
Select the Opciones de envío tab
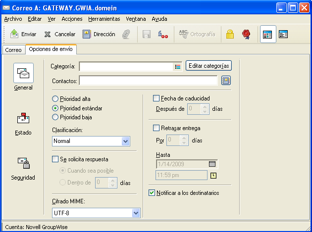click(x=51, y=49)
